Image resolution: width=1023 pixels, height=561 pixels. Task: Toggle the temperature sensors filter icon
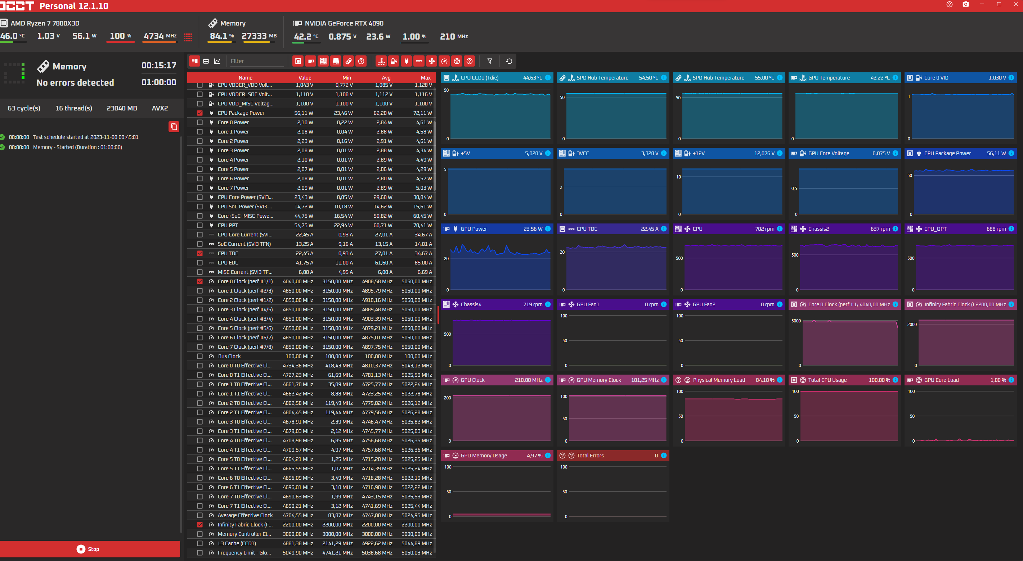(x=381, y=61)
